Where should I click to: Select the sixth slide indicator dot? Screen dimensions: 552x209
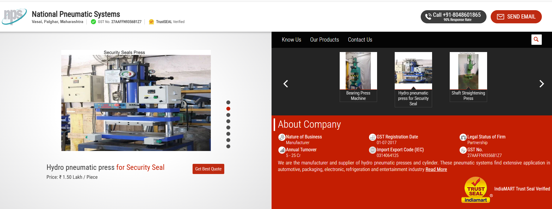click(x=228, y=134)
